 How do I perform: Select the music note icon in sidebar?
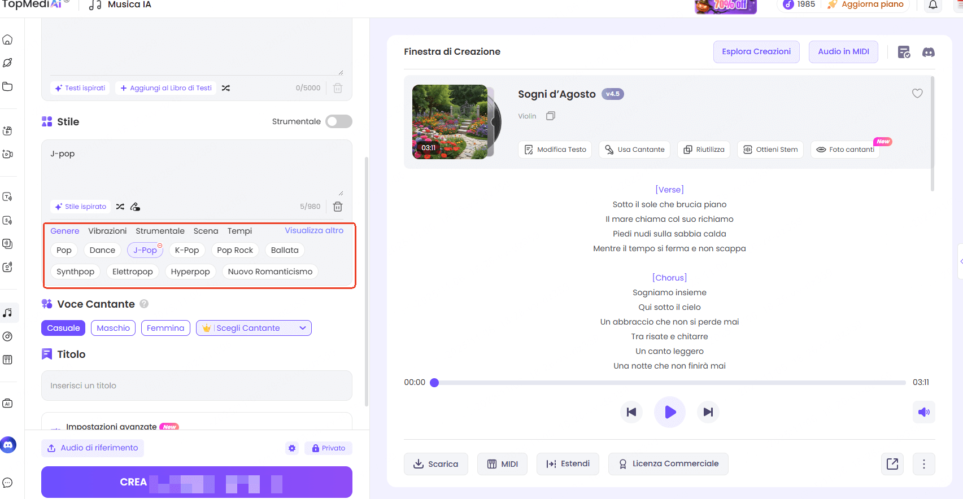[x=7, y=313]
